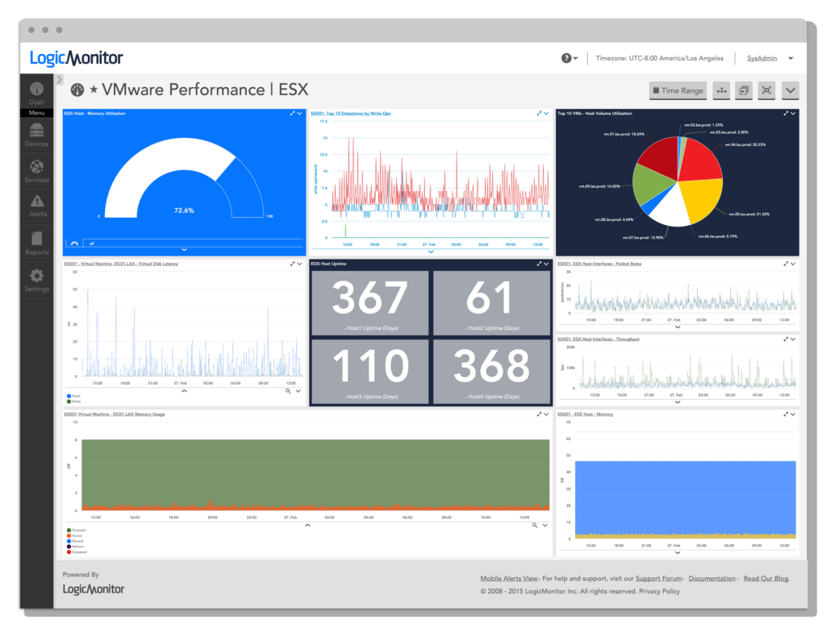826x637 pixels.
Task: Open Memory Utilization widget dropdown chevron
Action: (300, 113)
